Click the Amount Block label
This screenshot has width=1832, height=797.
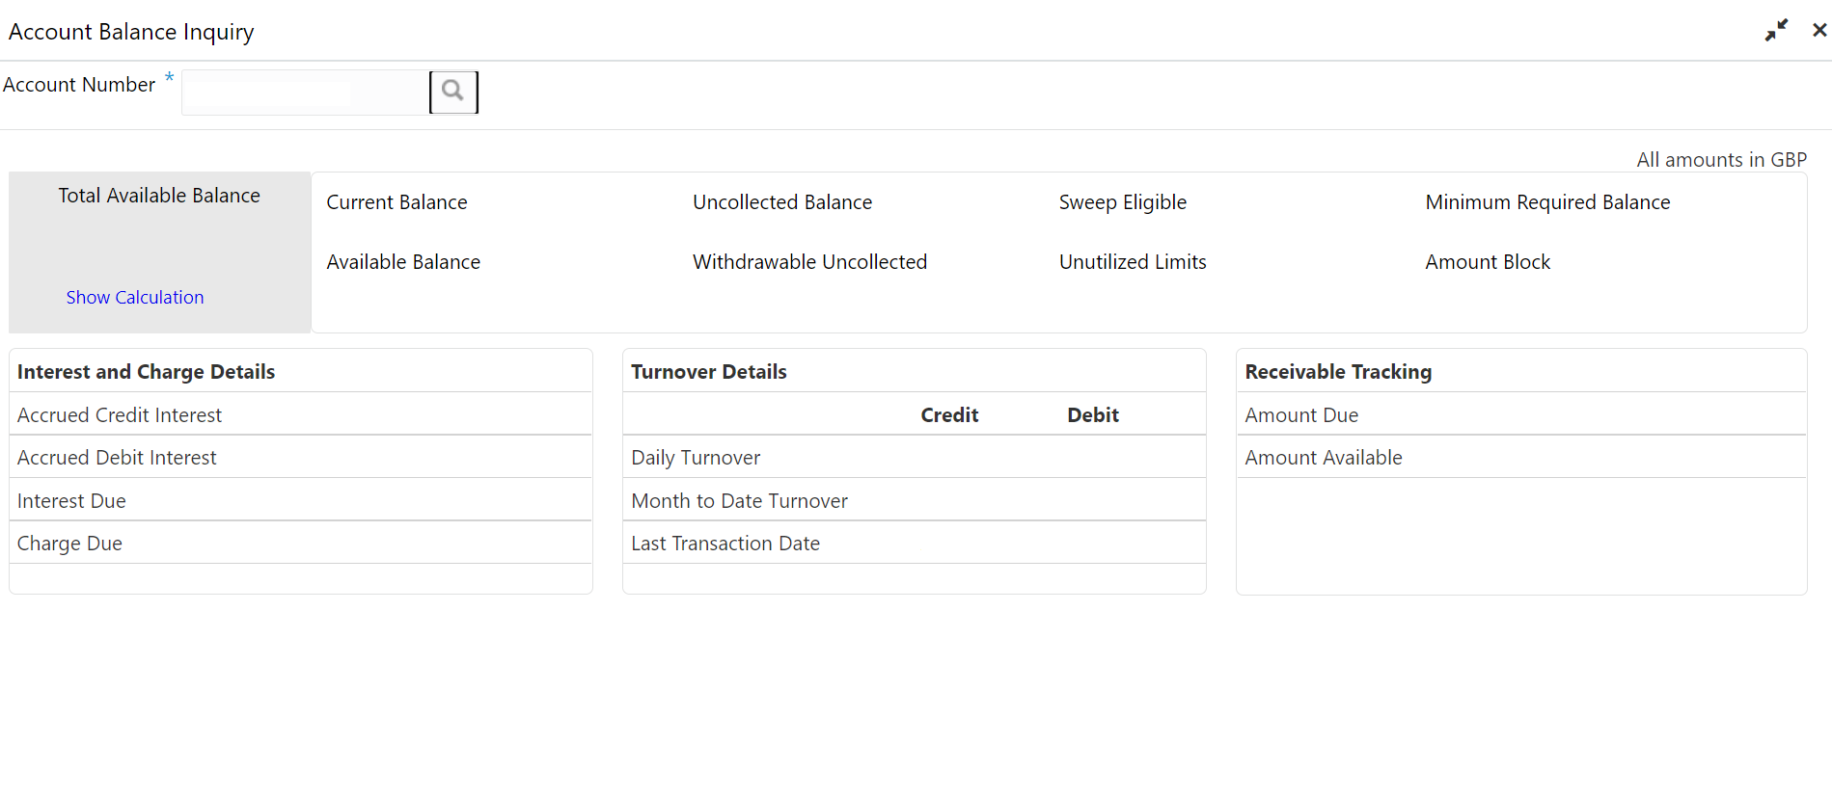[1488, 262]
